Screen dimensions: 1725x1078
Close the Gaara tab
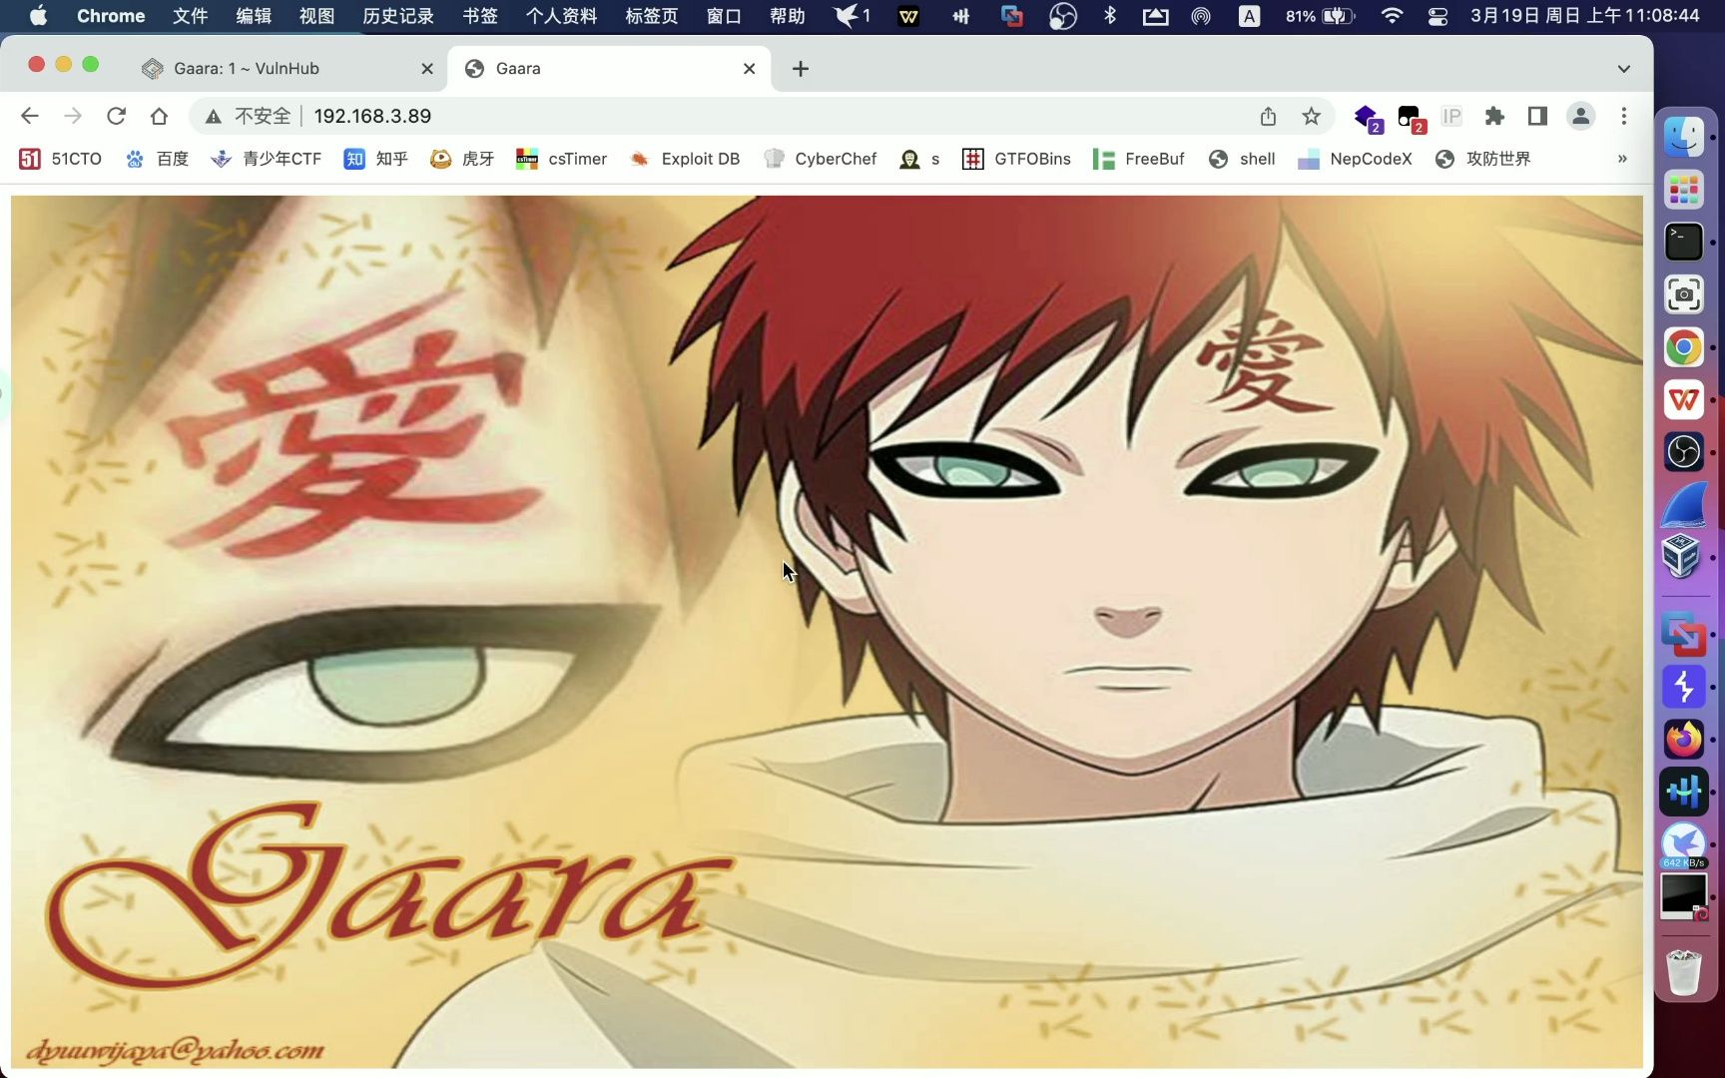point(750,69)
